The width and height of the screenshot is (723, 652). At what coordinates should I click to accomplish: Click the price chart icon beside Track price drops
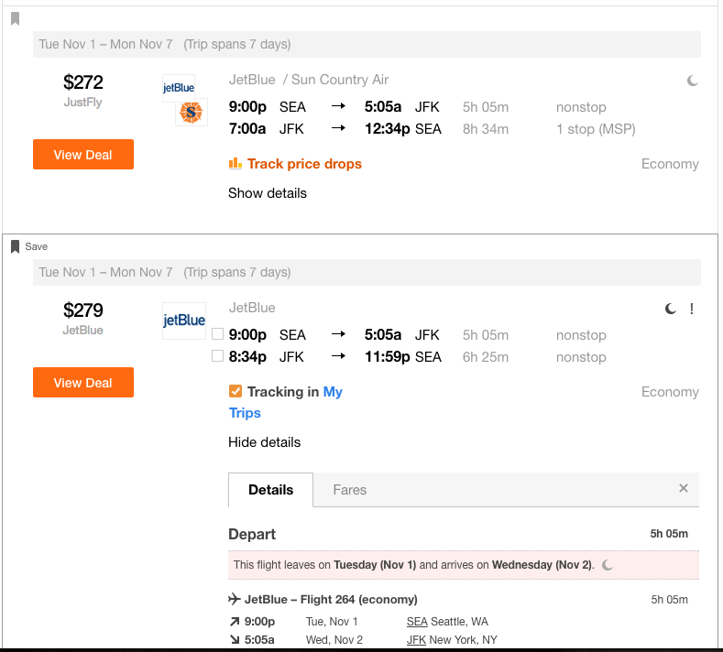tap(236, 163)
